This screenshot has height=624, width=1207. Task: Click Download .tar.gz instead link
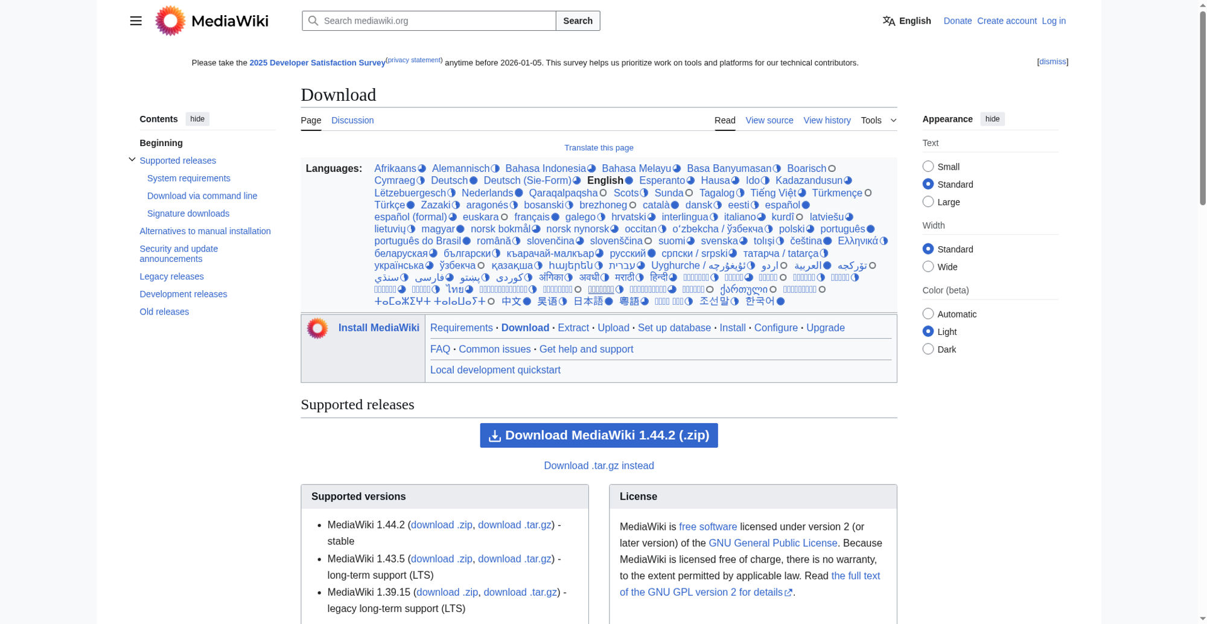[x=599, y=466]
